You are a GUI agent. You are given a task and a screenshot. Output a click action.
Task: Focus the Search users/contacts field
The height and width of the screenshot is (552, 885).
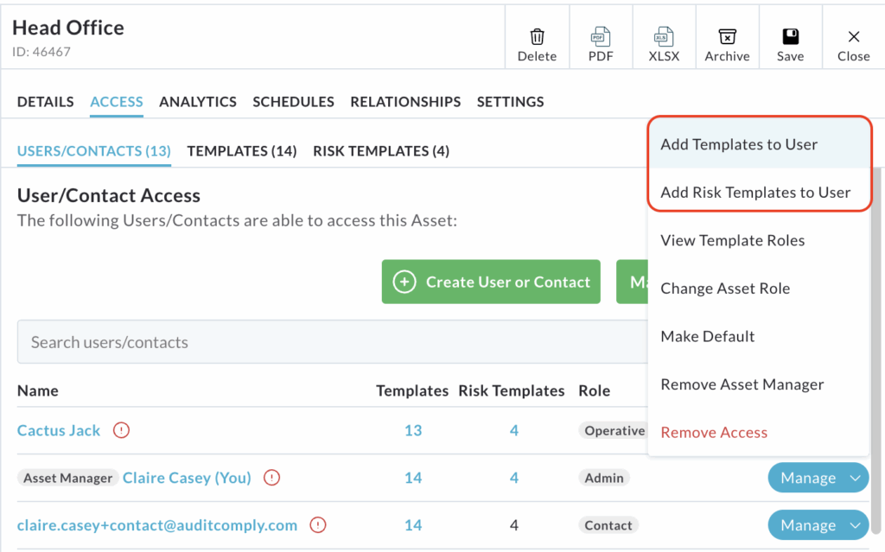328,342
